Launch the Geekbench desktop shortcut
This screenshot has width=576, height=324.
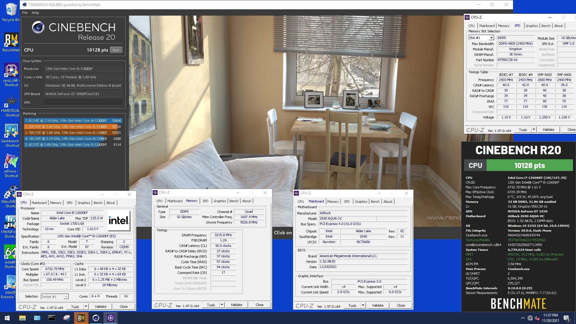(10, 135)
